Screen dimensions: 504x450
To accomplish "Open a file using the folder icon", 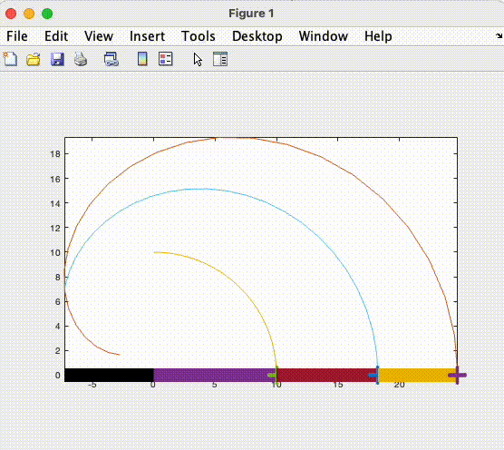I will [x=34, y=59].
